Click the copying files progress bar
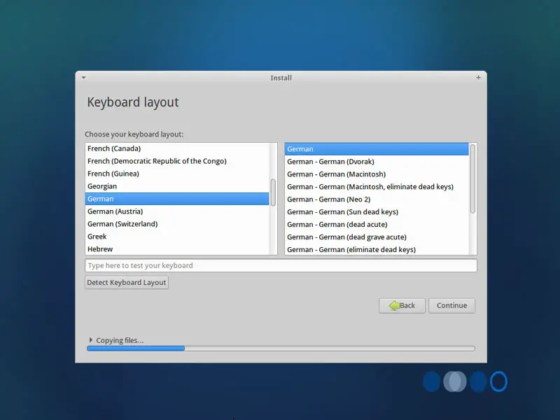Viewport: 560px width, 420px height. click(x=281, y=349)
